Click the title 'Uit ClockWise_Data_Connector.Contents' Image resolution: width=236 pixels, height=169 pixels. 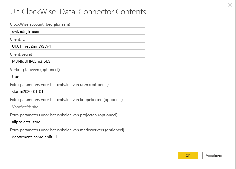pyautogui.click(x=78, y=12)
